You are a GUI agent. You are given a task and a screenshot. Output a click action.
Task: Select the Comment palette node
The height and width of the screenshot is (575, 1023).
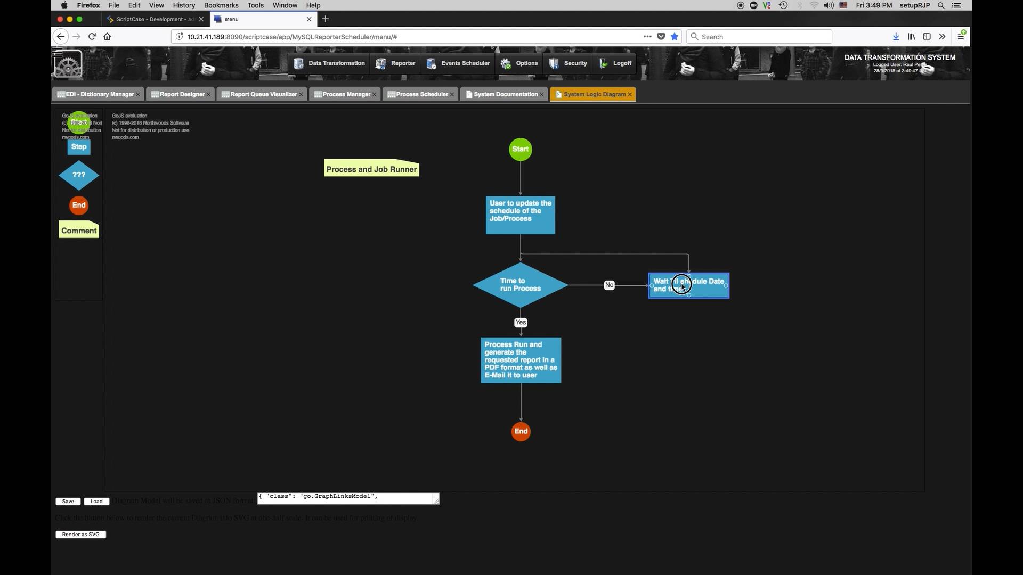[x=79, y=231]
